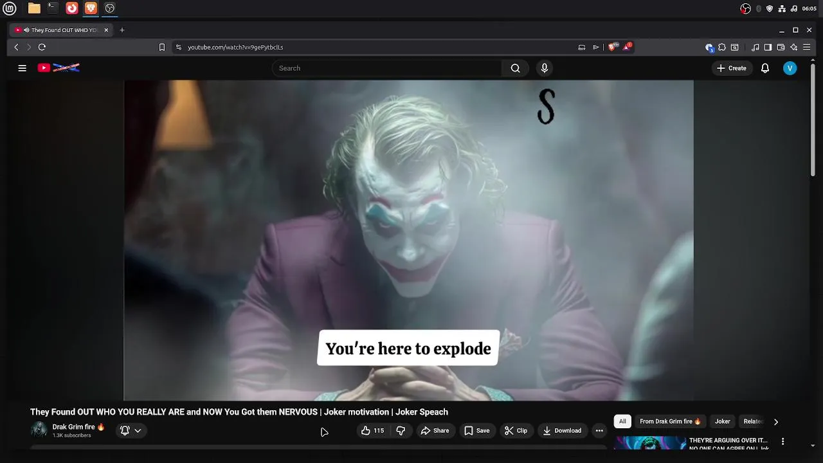The height and width of the screenshot is (463, 823).
Task: Open Brave Shields panel
Action: [613, 47]
